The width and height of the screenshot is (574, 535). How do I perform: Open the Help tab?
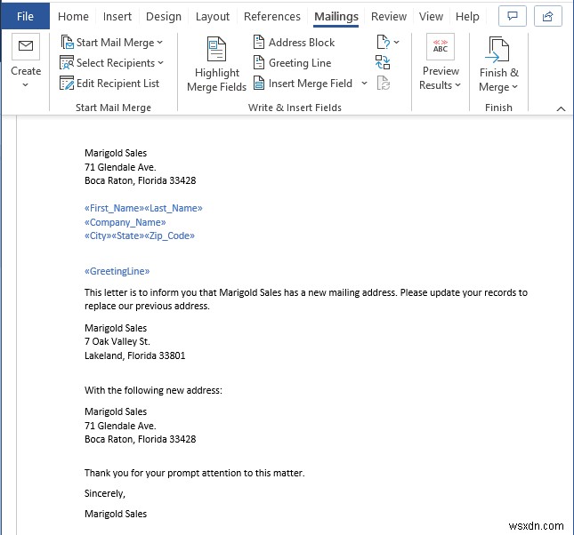tap(467, 17)
